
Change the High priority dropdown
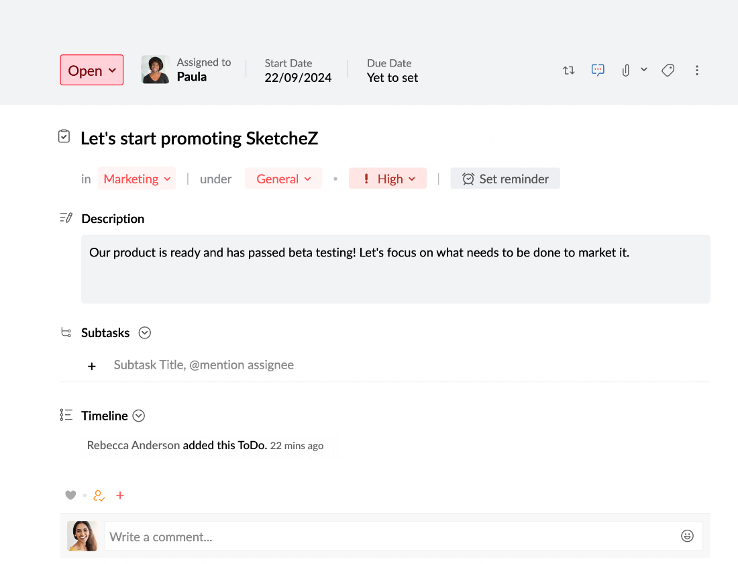[388, 179]
